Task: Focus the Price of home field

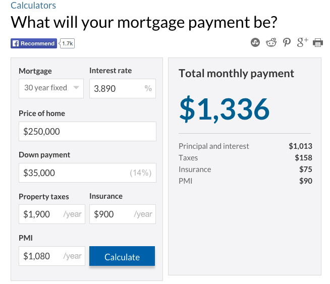Action: (x=87, y=132)
